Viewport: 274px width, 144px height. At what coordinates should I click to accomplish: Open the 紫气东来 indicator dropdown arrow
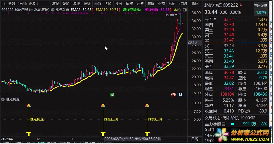(53, 10)
